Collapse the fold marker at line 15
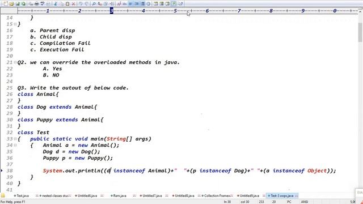The height and width of the screenshot is (204, 363). click(15, 24)
